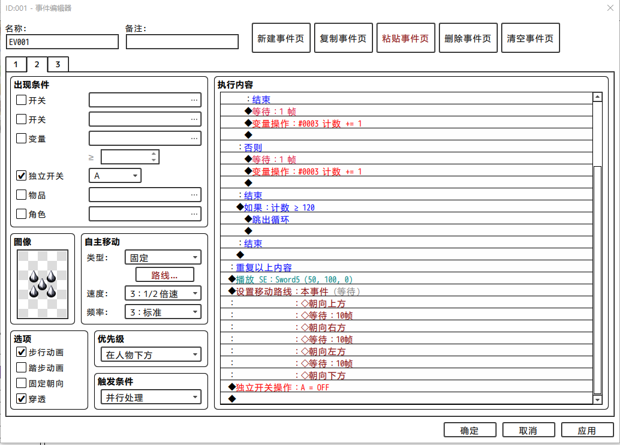Open the 物品 selection field
The width and height of the screenshot is (620, 445).
click(145, 195)
